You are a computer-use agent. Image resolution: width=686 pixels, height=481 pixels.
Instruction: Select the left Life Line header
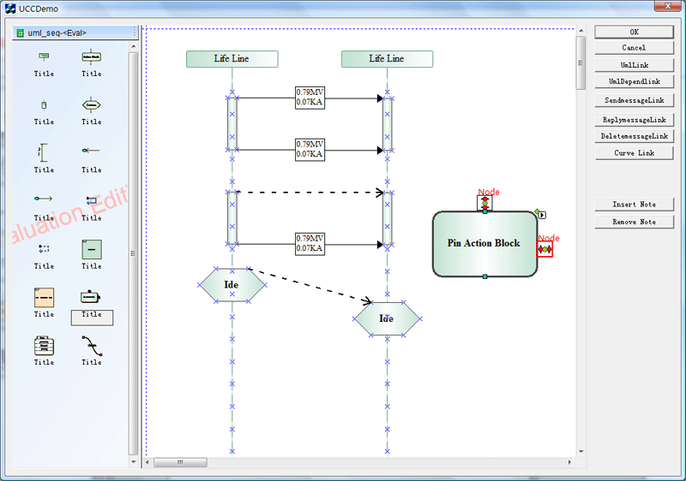232,59
